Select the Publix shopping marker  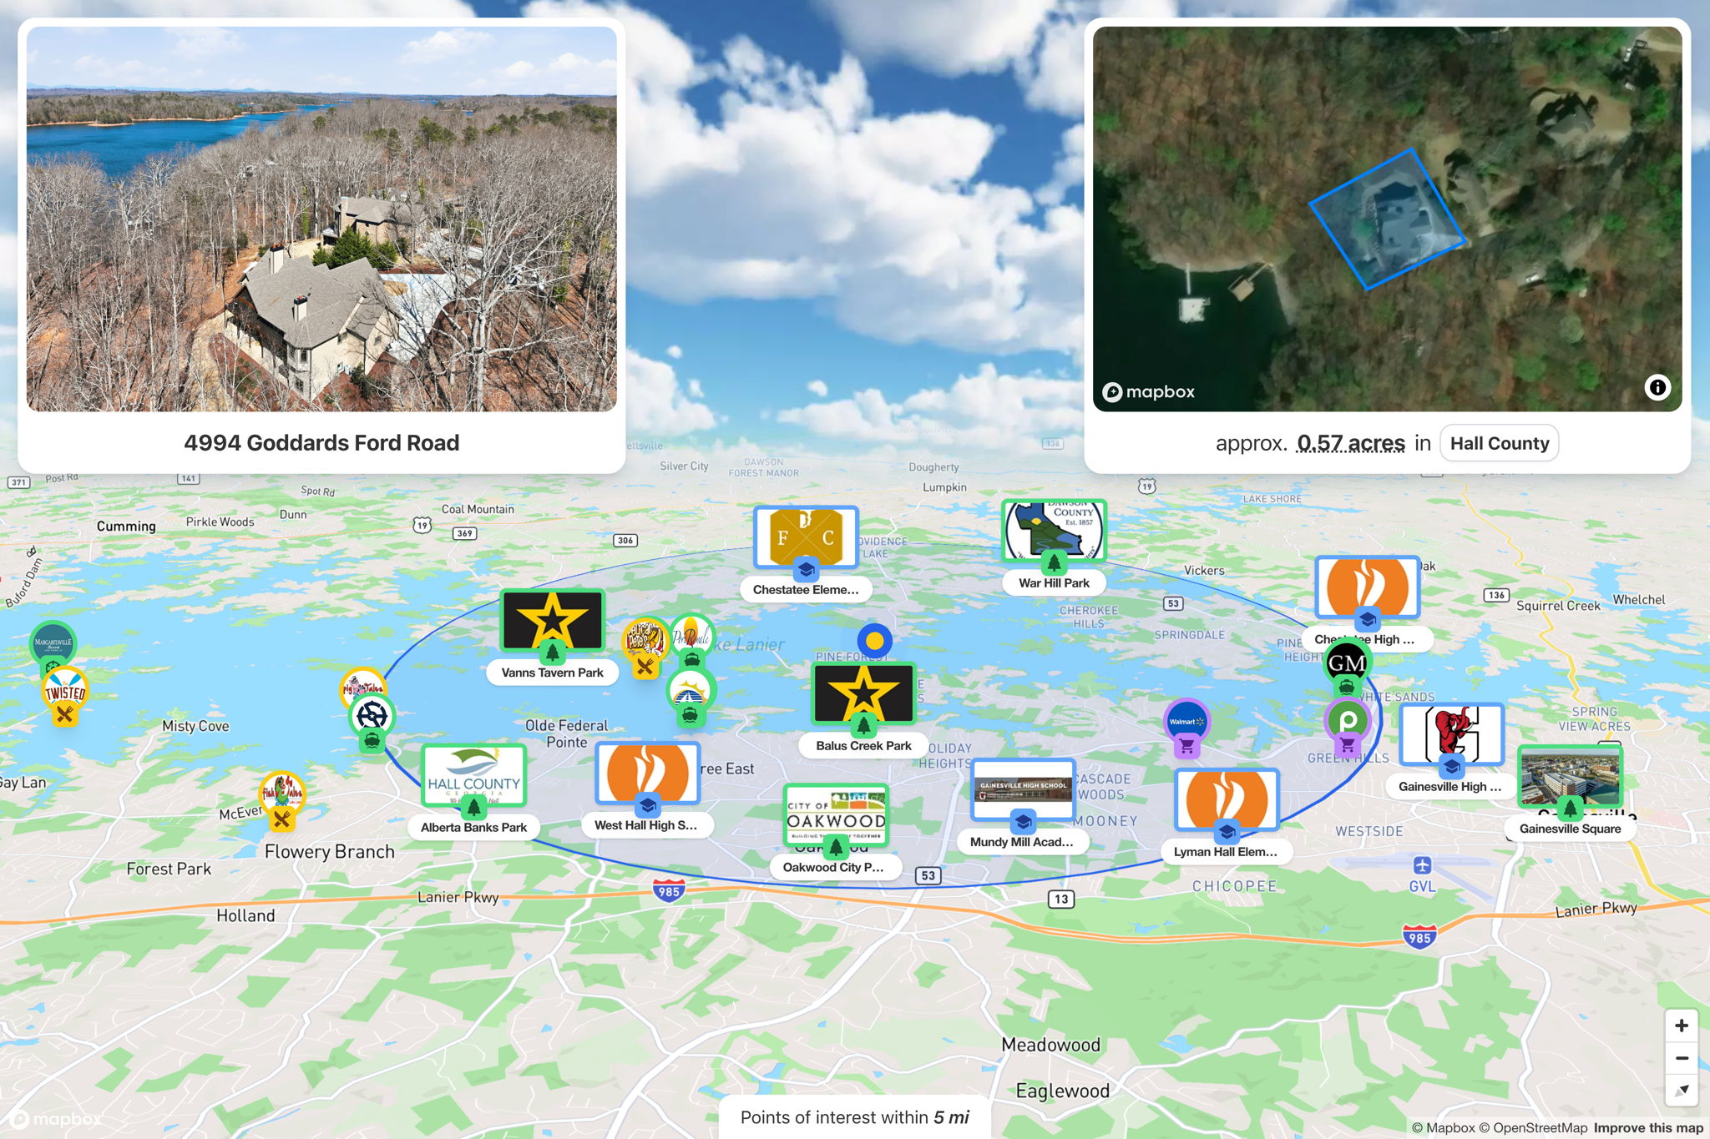[x=1347, y=721]
